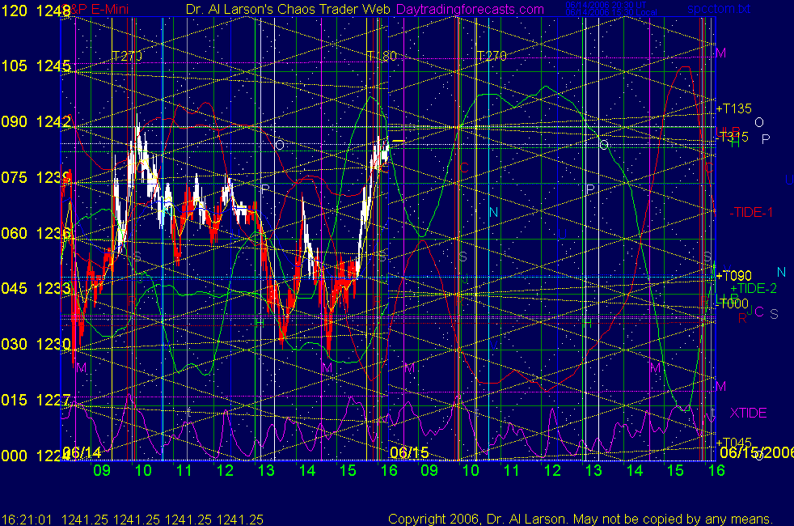This screenshot has height=526, width=794.
Task: Click the -T315 line label
Action: pyautogui.click(x=732, y=136)
